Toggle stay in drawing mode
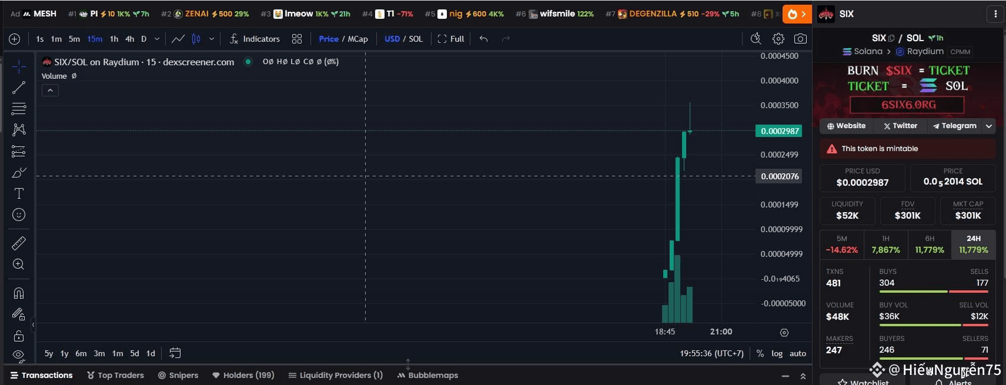The height and width of the screenshot is (385, 1006). tap(19, 314)
